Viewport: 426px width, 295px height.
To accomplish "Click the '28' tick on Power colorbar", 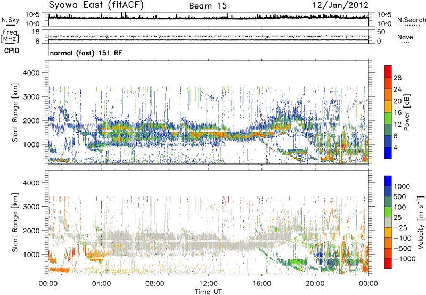I will (397, 78).
